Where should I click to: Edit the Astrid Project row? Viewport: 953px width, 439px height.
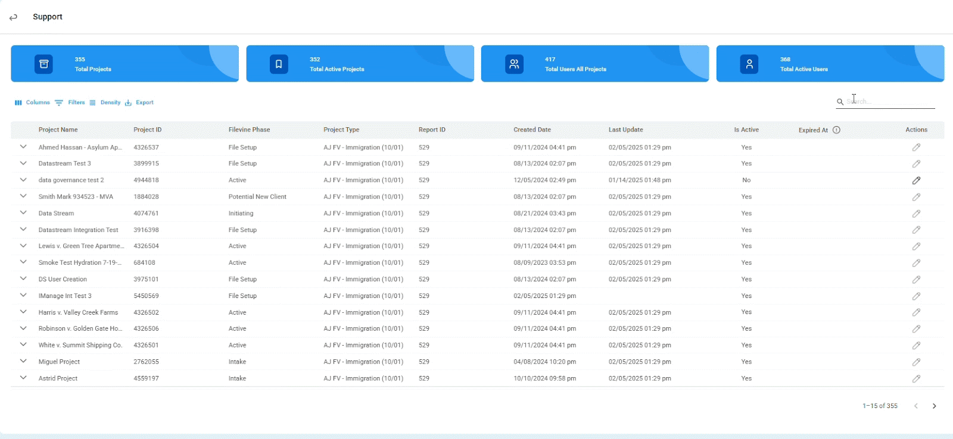click(x=916, y=379)
